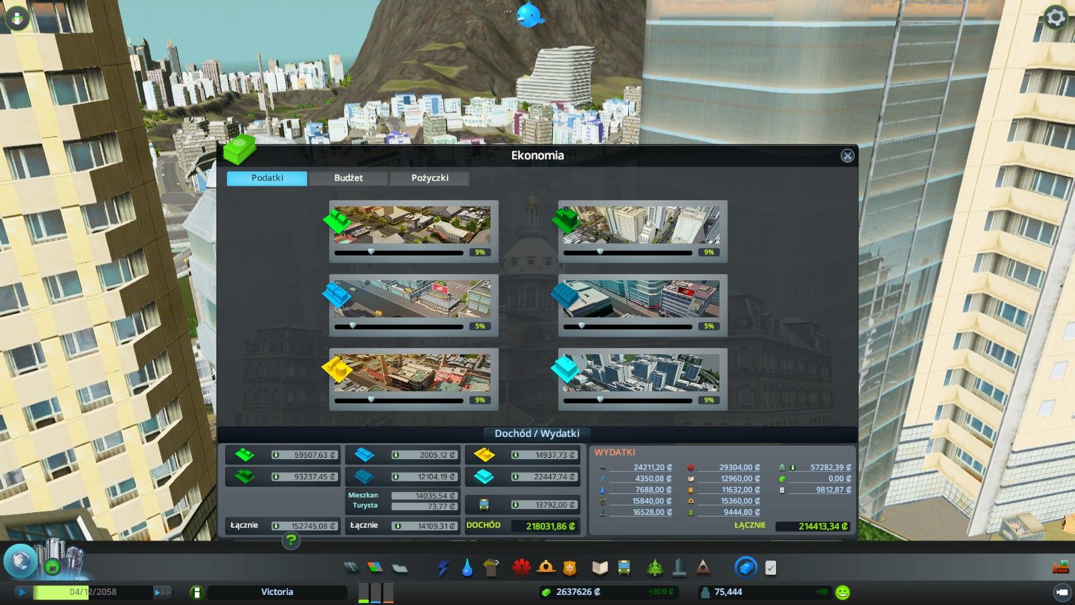Adjust the residential tax slider at 9%
The height and width of the screenshot is (605, 1075).
(372, 252)
